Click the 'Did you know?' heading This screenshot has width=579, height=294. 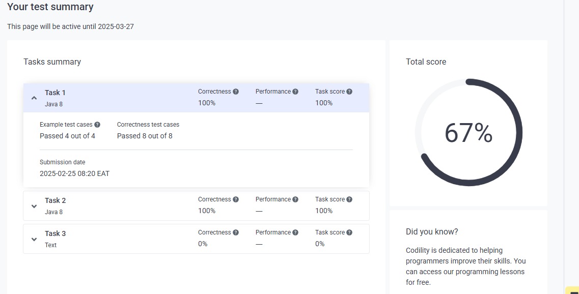tap(432, 231)
